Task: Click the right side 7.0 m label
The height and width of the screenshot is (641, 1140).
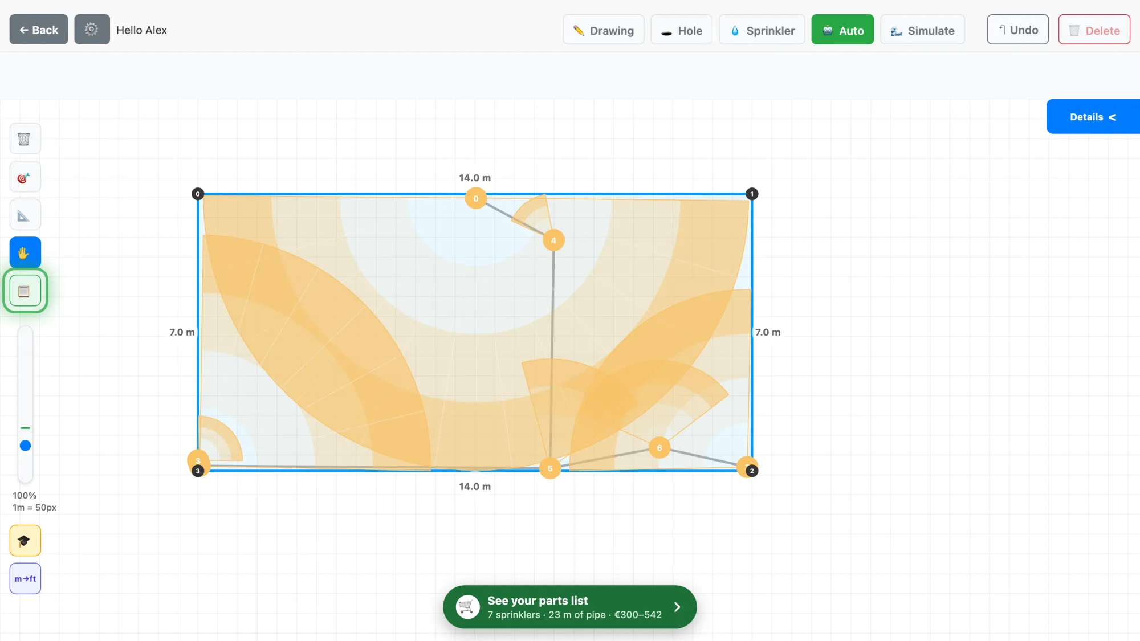Action: pos(768,332)
